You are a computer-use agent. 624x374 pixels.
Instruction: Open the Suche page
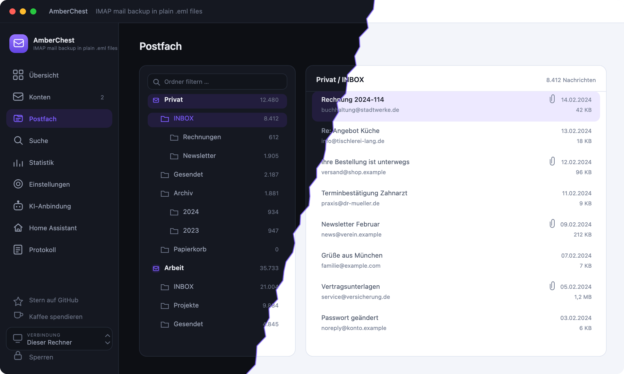coord(59,141)
